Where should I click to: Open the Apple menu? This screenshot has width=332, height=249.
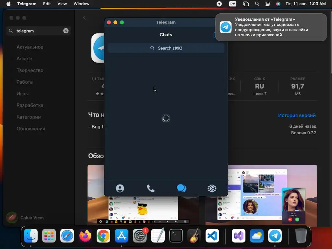pyautogui.click(x=8, y=4)
